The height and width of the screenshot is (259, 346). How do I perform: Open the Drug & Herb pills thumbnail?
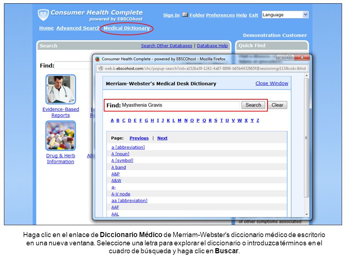61,136
